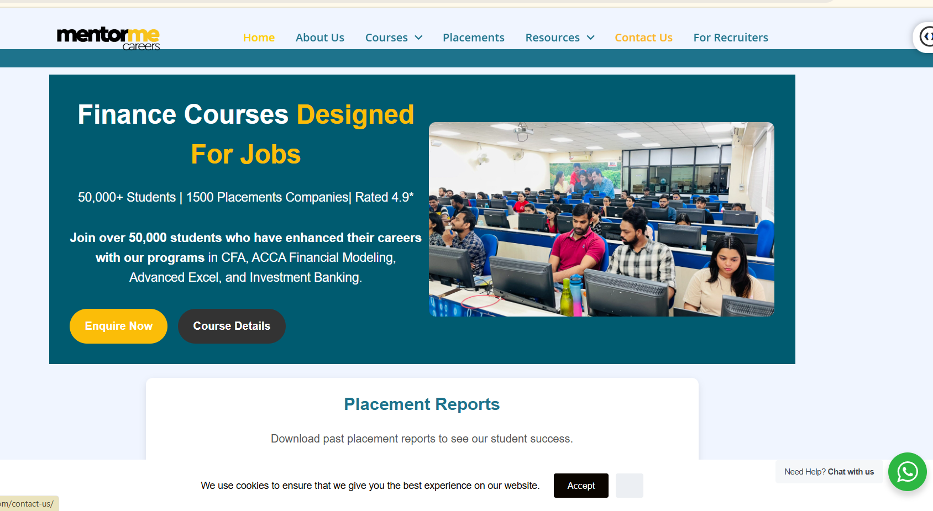Viewport: 933px width, 511px height.
Task: Click the gray button beside Accept
Action: point(629,486)
